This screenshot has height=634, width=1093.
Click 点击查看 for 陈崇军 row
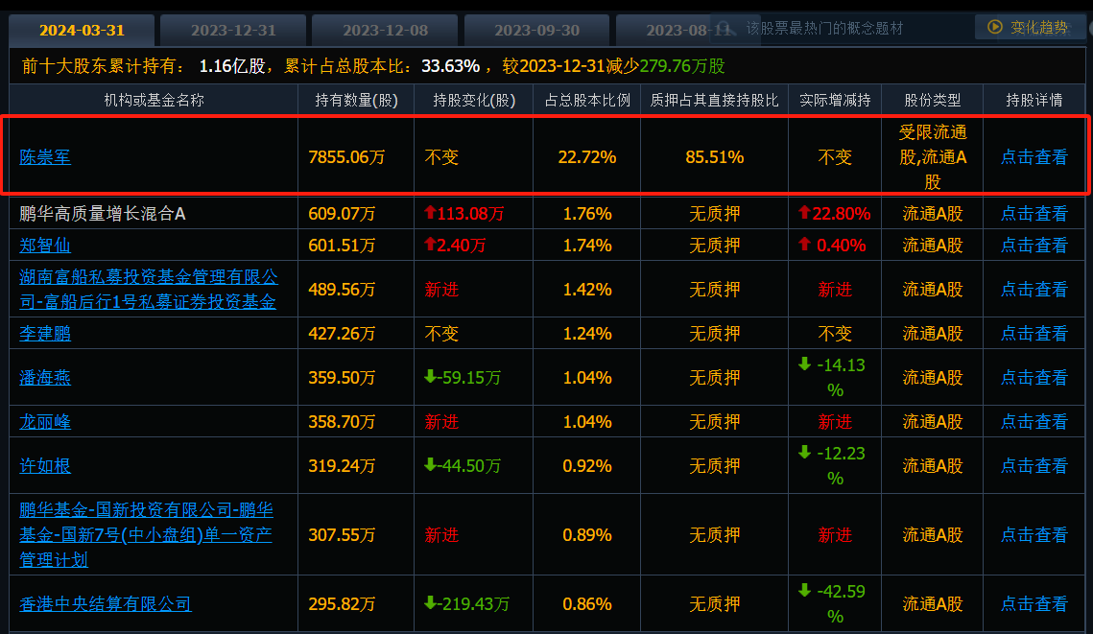pyautogui.click(x=1034, y=156)
